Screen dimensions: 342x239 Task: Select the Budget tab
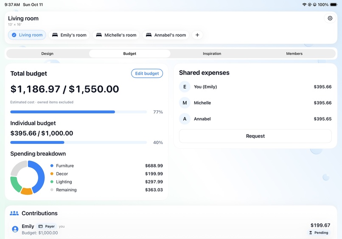coord(129,53)
